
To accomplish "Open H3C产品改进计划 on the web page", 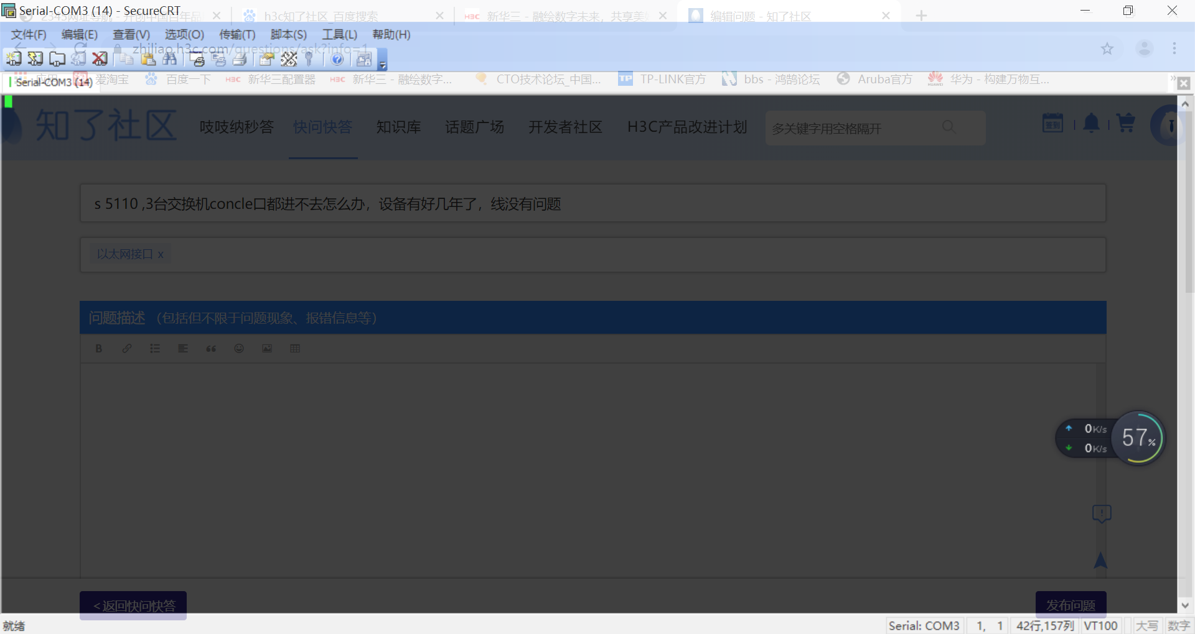I will pyautogui.click(x=687, y=127).
